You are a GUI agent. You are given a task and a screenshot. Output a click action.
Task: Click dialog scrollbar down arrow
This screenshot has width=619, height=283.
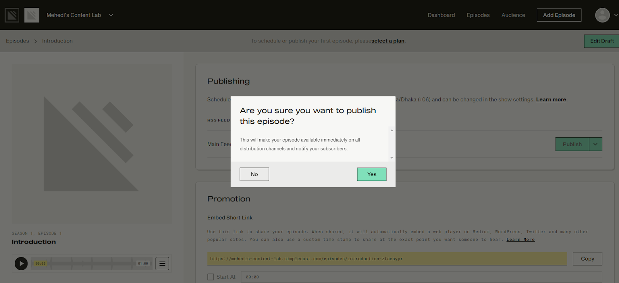coord(392,158)
